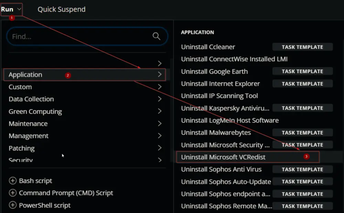344x213 pixels.
Task: Expand the Maintenance category arrow
Action: (160, 123)
